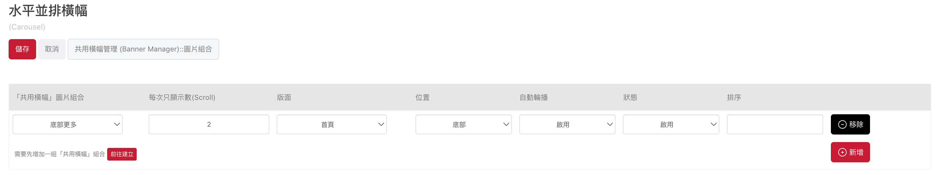The height and width of the screenshot is (175, 937).
Task: Click the 水平並排橫幅 page title
Action: 48,11
